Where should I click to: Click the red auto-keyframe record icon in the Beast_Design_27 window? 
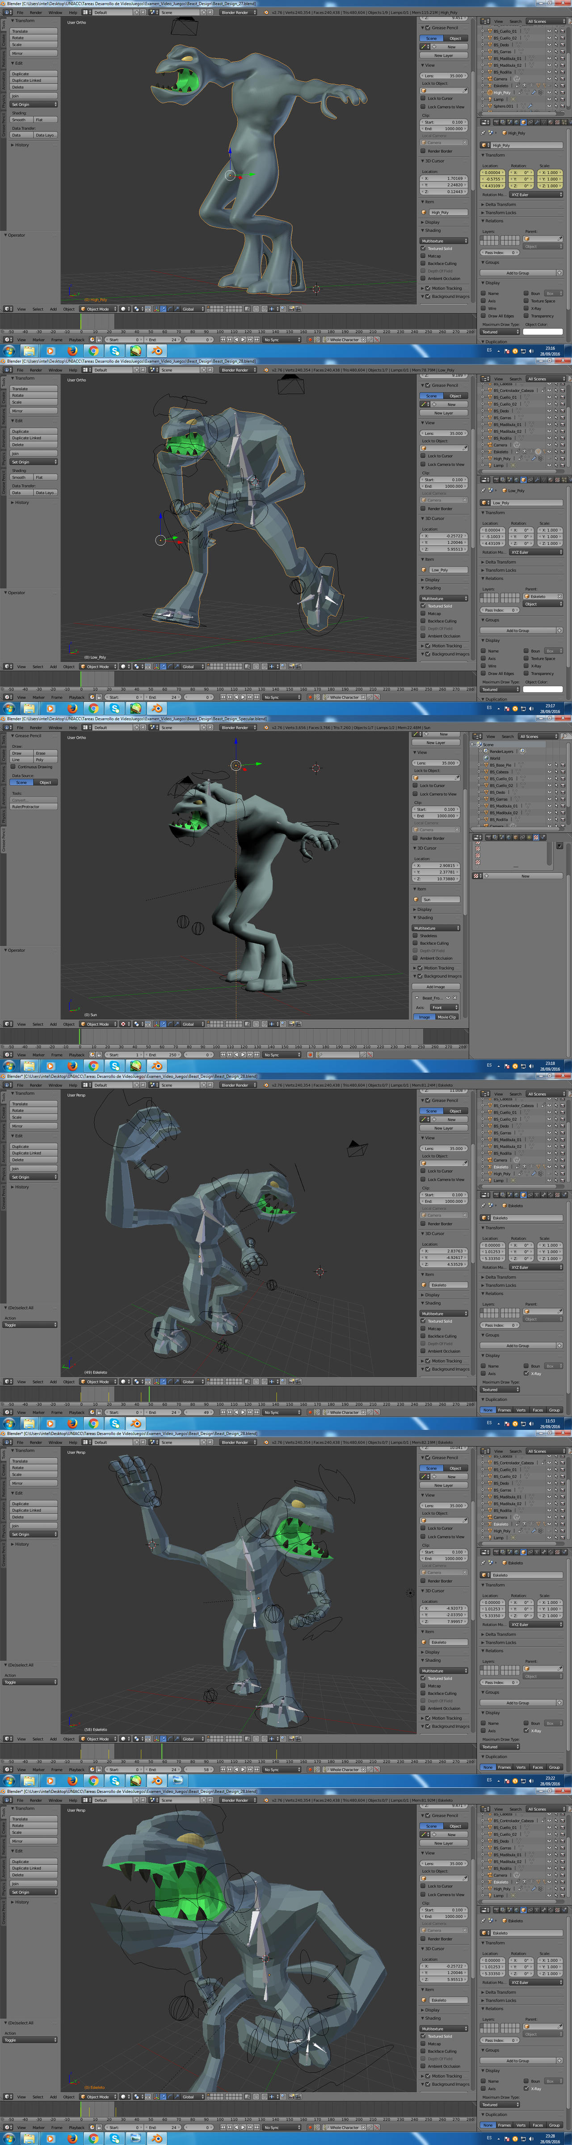310,340
